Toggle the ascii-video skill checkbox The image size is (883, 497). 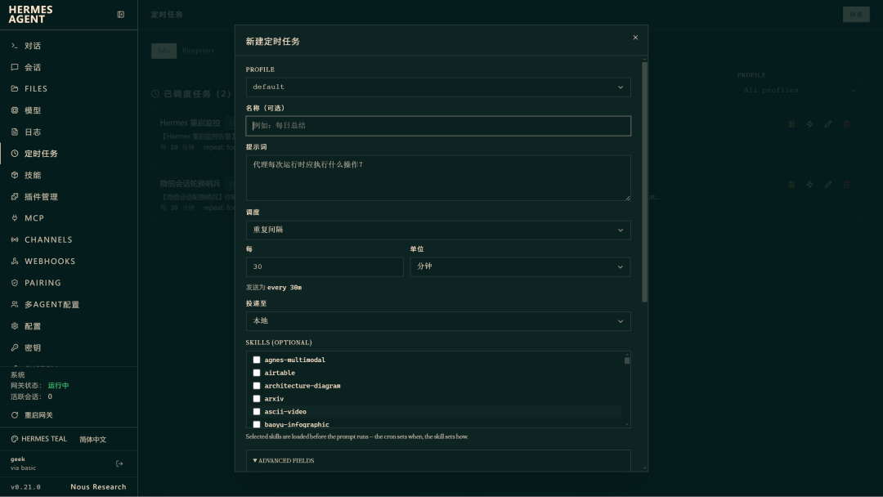tap(257, 411)
